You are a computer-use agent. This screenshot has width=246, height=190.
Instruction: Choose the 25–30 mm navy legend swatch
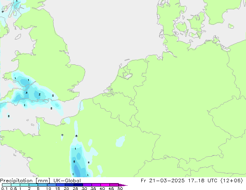78,185
